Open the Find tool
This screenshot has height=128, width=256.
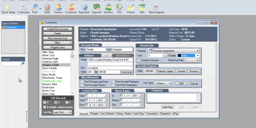coord(35,9)
